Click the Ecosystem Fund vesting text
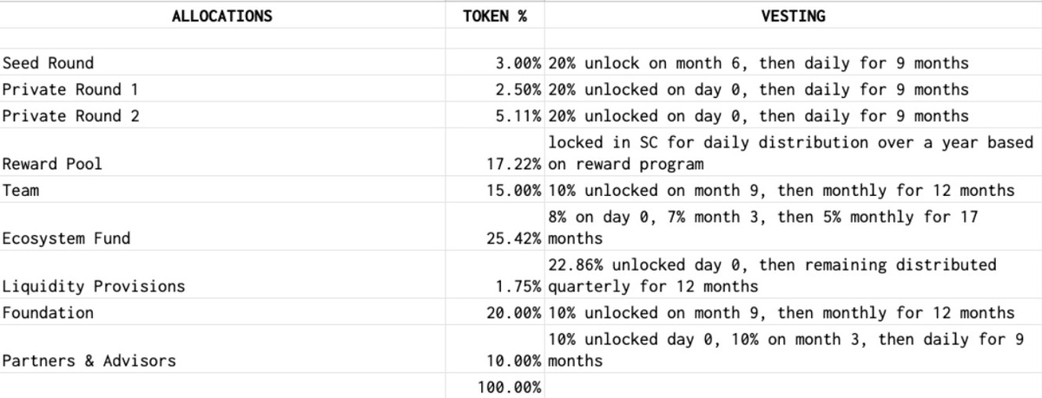 point(762,227)
